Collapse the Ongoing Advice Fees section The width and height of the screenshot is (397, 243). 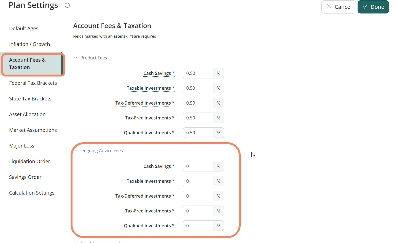click(76, 151)
